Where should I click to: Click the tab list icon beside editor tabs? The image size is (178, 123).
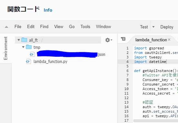[x=123, y=39]
